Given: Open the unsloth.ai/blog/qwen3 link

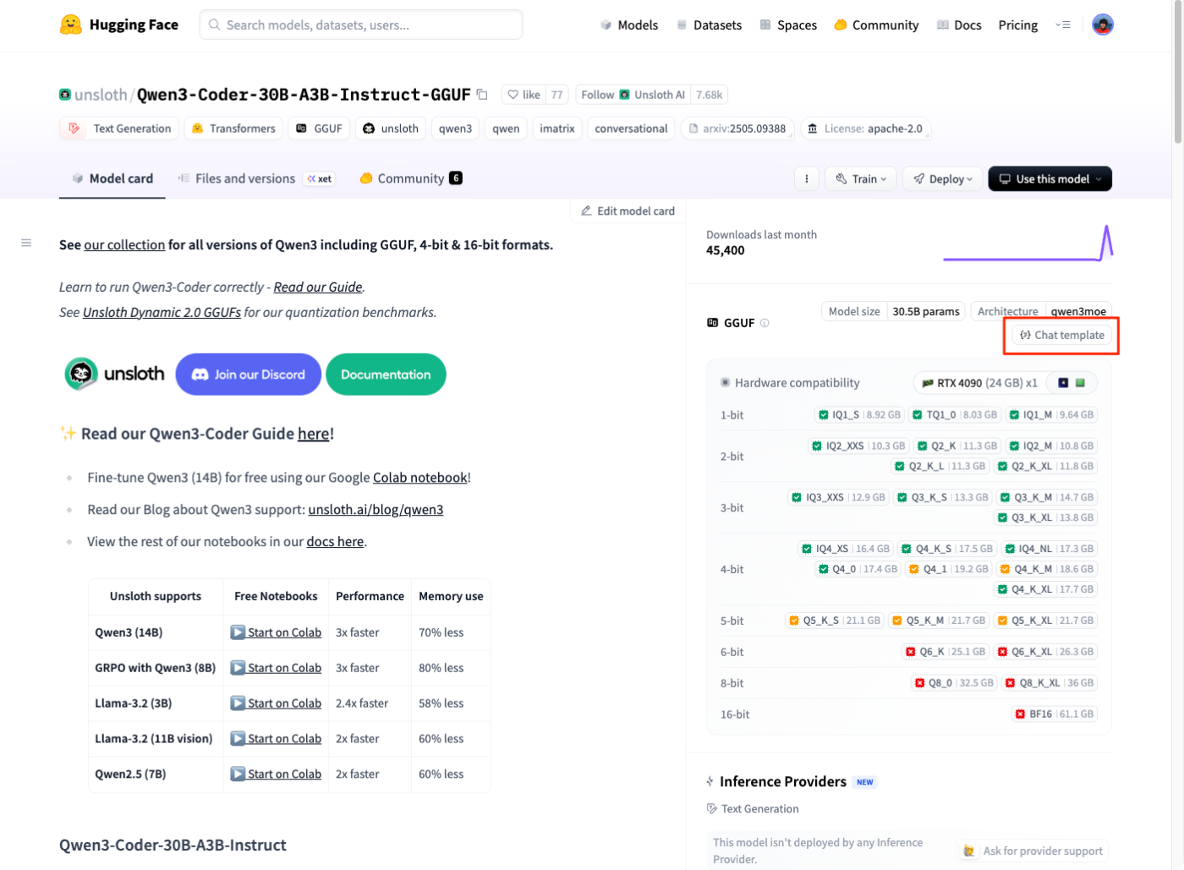Looking at the screenshot, I should pos(375,509).
